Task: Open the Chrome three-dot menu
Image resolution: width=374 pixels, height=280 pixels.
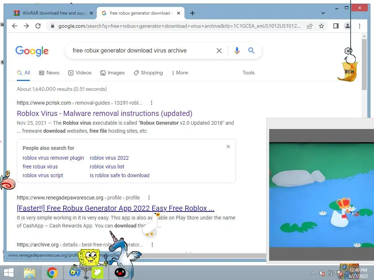Action: coord(359,26)
